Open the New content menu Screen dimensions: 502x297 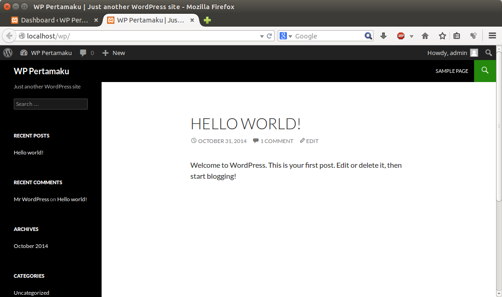point(113,53)
